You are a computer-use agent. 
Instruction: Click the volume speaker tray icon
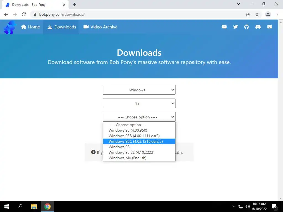click(x=247, y=206)
